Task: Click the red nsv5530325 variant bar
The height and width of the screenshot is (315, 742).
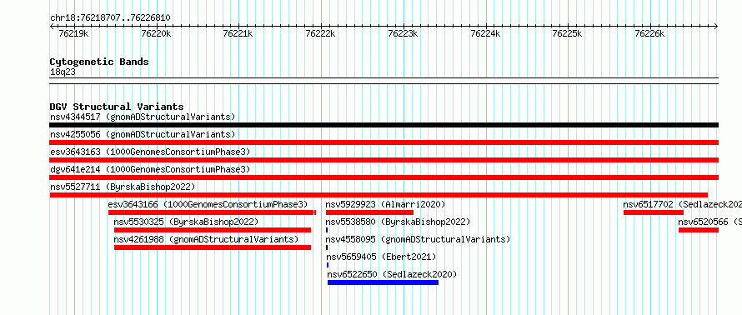Action: [x=213, y=230]
